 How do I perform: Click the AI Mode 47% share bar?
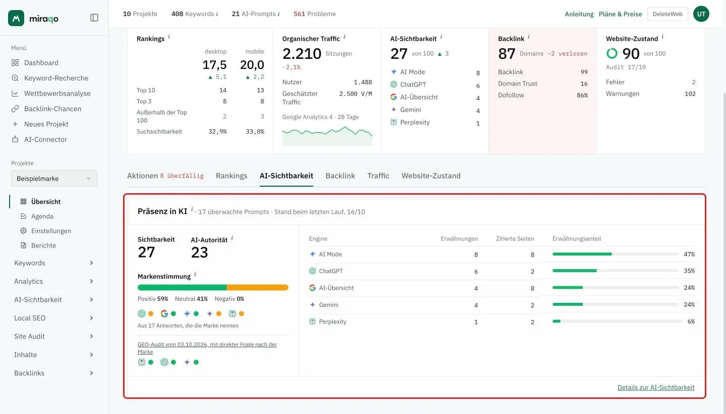pos(615,254)
